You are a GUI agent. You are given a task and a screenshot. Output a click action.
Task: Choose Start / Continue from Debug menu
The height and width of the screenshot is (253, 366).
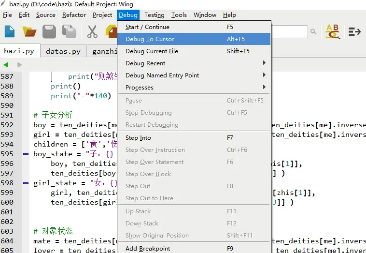click(x=194, y=27)
